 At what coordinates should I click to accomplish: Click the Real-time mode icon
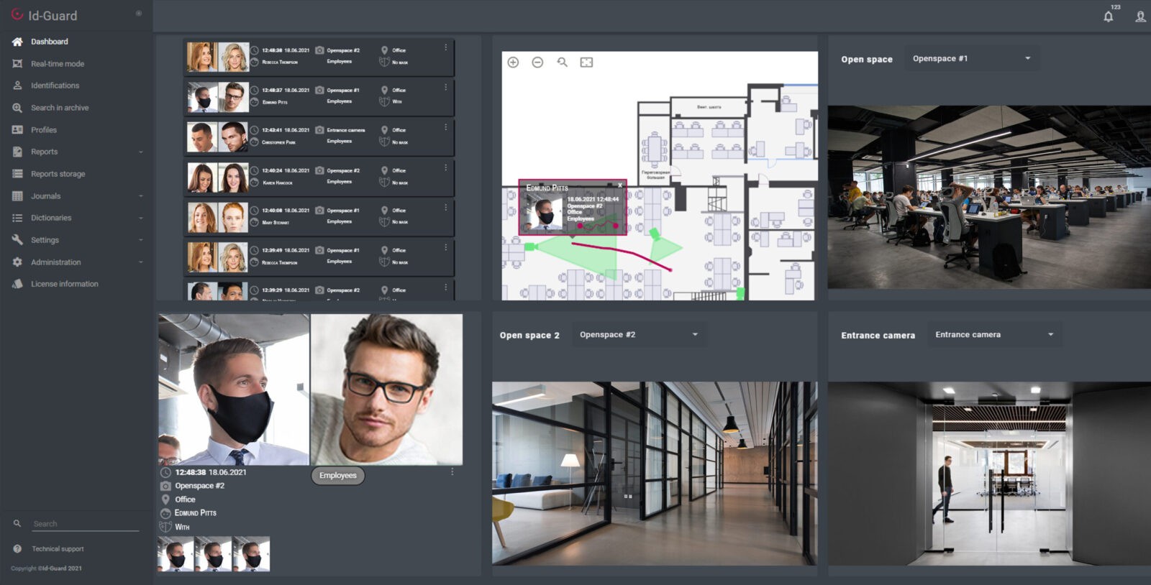17,64
